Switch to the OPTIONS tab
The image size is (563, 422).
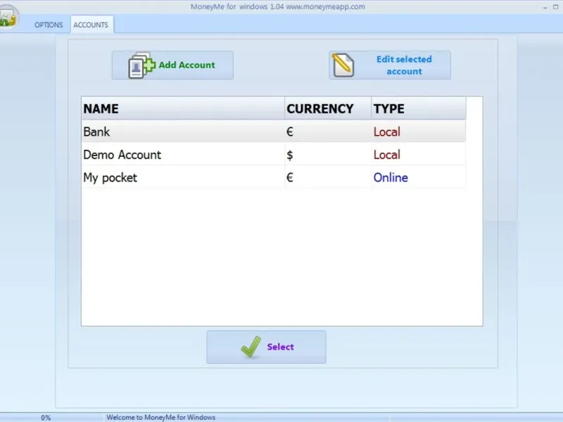point(49,25)
